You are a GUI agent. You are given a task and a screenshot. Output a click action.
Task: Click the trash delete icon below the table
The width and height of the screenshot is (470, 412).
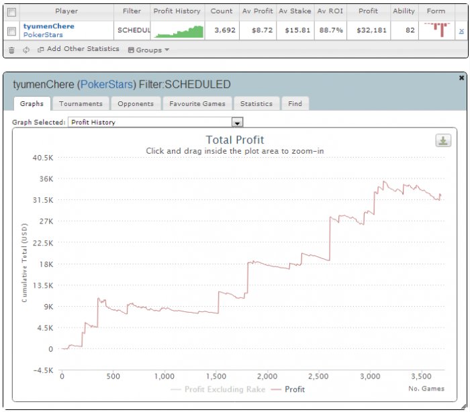tap(11, 50)
